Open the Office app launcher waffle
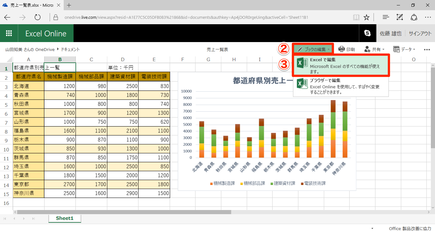The height and width of the screenshot is (232, 435). [x=9, y=33]
